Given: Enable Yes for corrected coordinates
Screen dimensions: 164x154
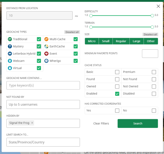Looking at the screenshot, I should pos(117,111).
